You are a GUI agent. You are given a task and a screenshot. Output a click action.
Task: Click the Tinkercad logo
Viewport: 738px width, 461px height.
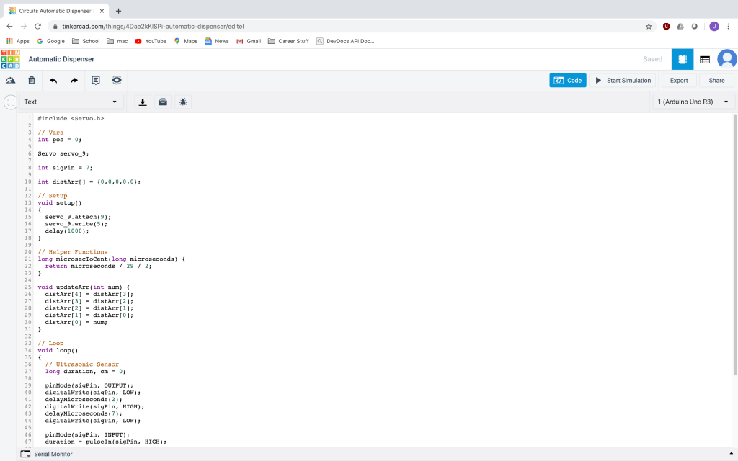coord(11,59)
